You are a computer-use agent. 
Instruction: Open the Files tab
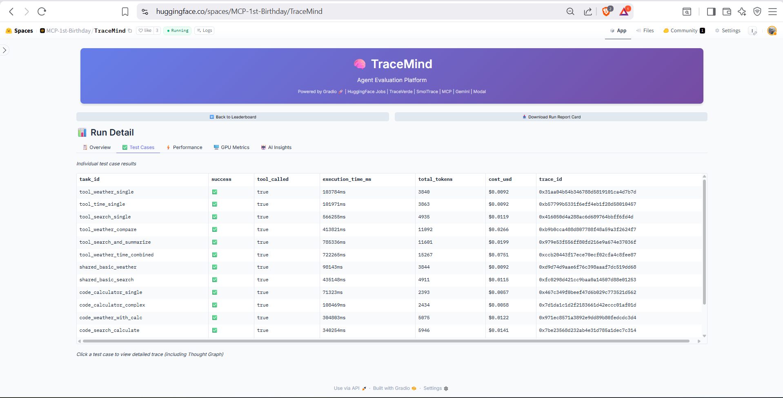pyautogui.click(x=645, y=31)
